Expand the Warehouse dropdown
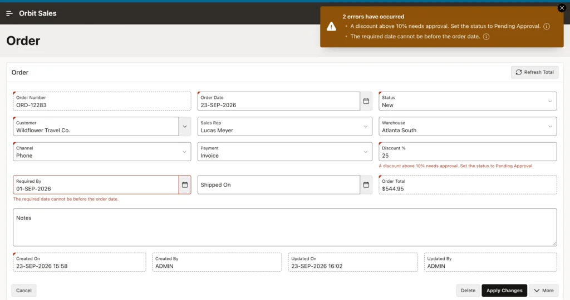This screenshot has height=300, width=570. tap(468, 127)
